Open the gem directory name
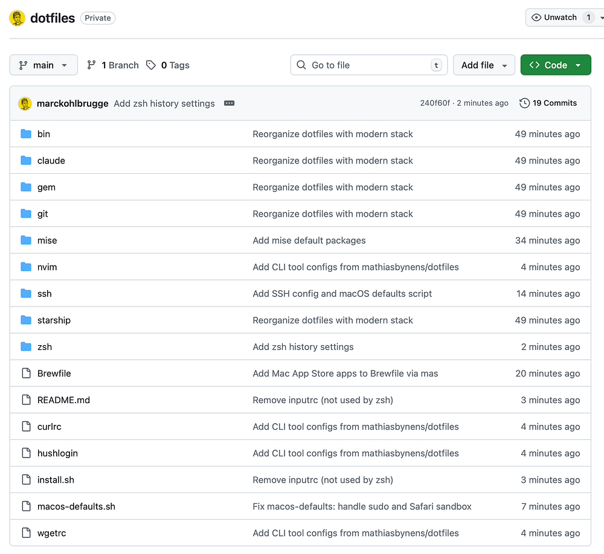 (47, 188)
